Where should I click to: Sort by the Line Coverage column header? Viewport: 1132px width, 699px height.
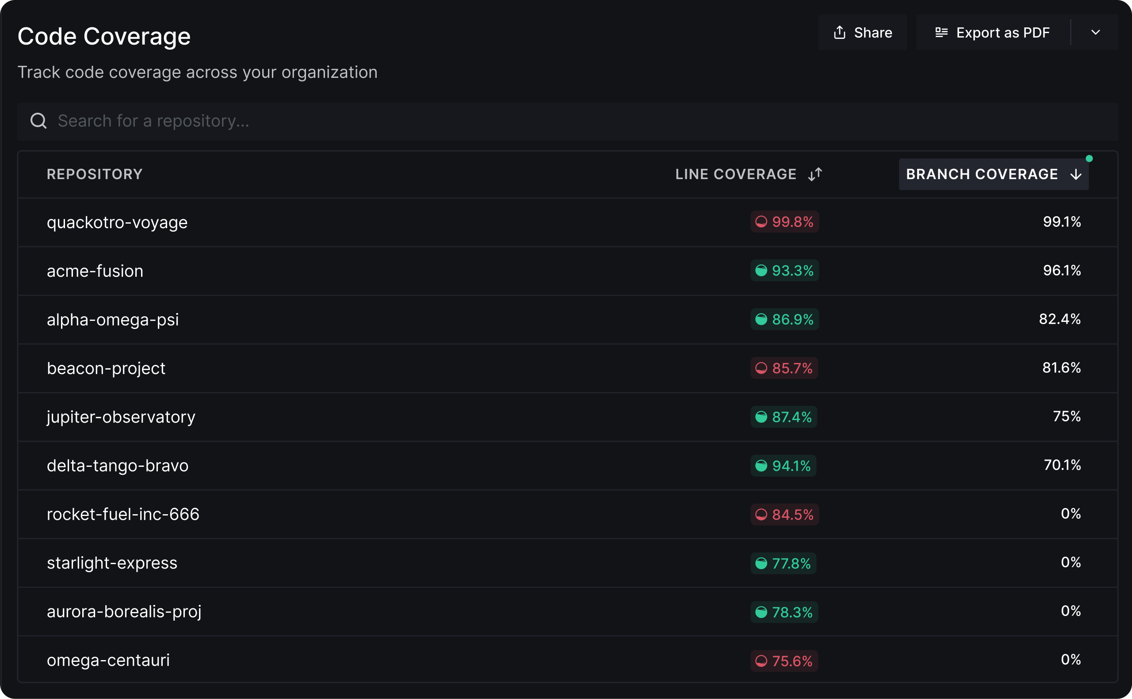pyautogui.click(x=735, y=174)
